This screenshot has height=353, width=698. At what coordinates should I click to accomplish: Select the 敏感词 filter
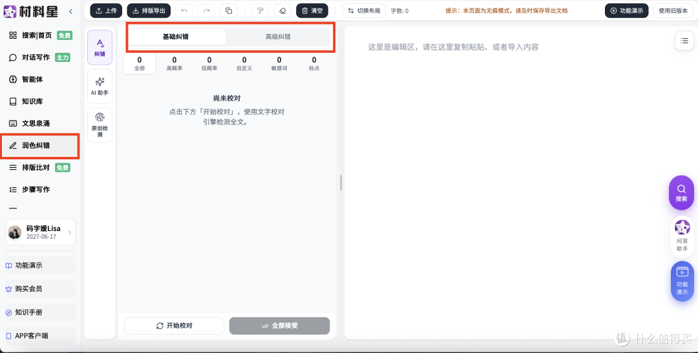click(x=279, y=64)
